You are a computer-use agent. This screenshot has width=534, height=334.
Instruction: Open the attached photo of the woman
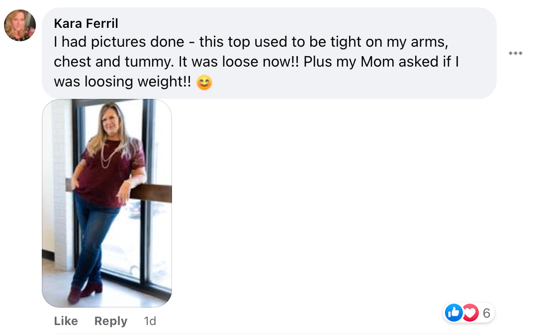pyautogui.click(x=107, y=203)
